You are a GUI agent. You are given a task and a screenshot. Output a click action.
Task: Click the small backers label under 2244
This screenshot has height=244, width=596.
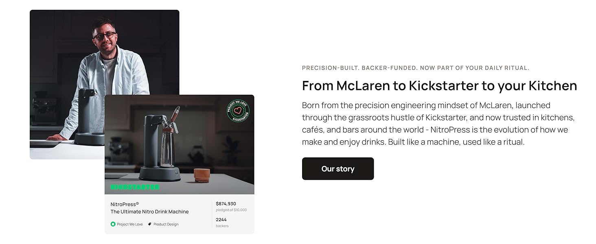pyautogui.click(x=222, y=226)
